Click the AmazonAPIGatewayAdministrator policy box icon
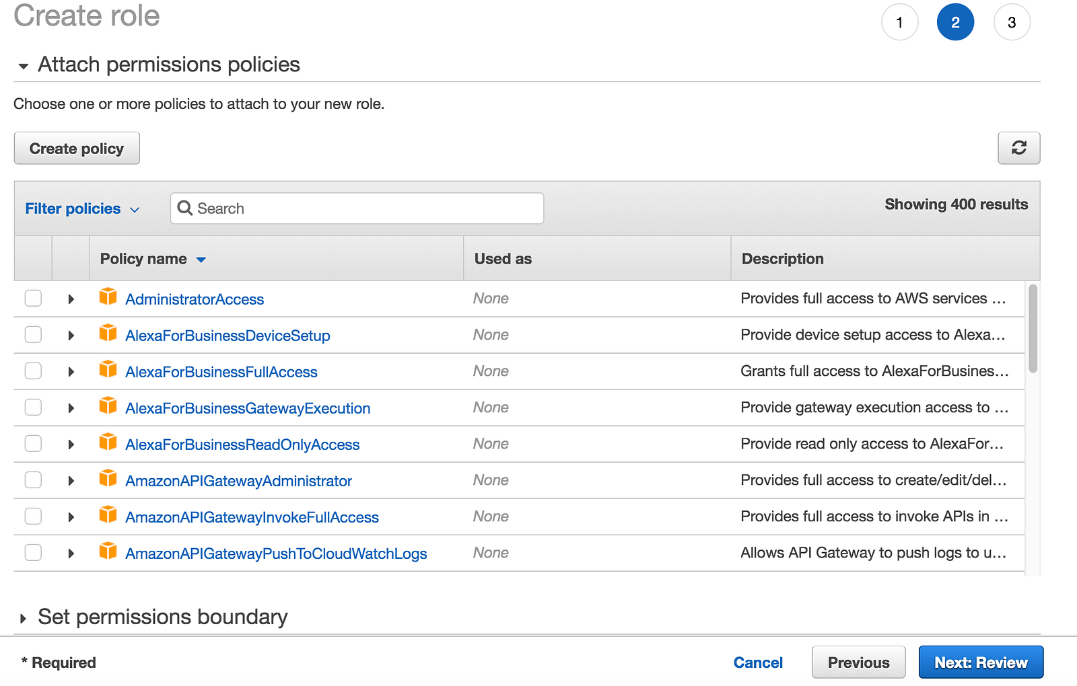1077x686 pixels. click(108, 478)
